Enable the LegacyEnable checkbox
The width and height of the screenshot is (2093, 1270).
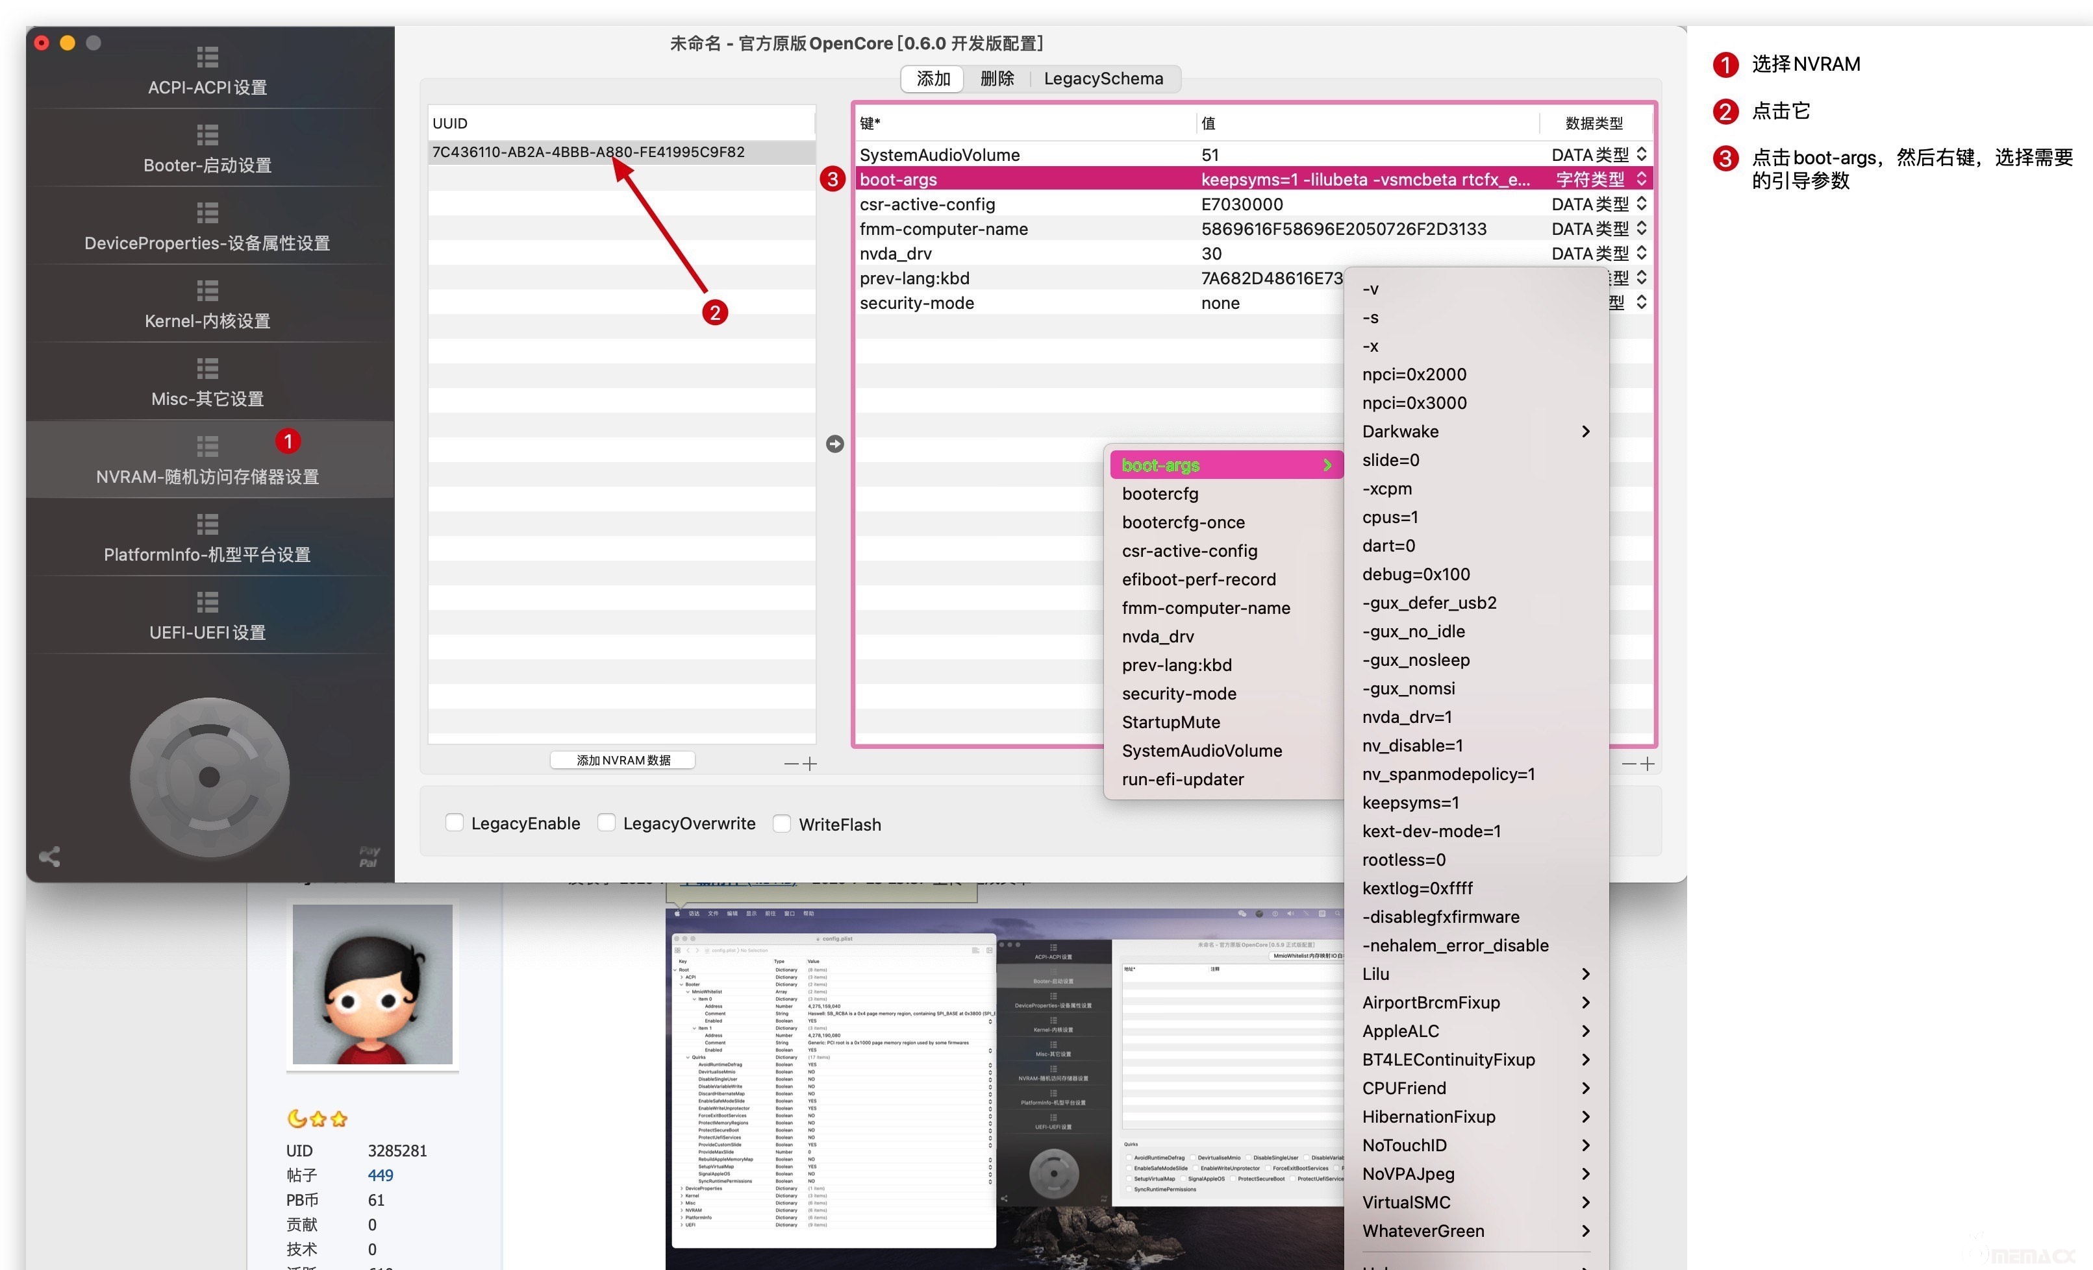pos(455,823)
